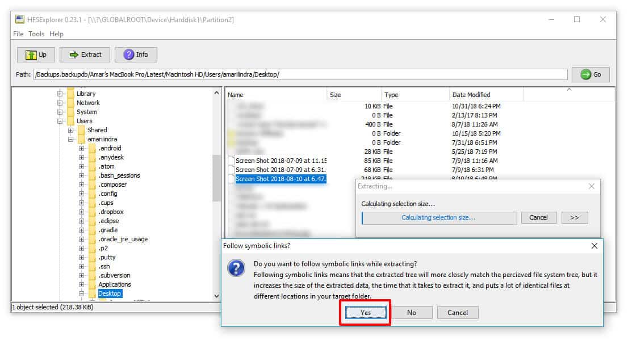Image resolution: width=628 pixels, height=340 pixels.
Task: Choose No in symbolic links dialog
Action: pyautogui.click(x=411, y=313)
